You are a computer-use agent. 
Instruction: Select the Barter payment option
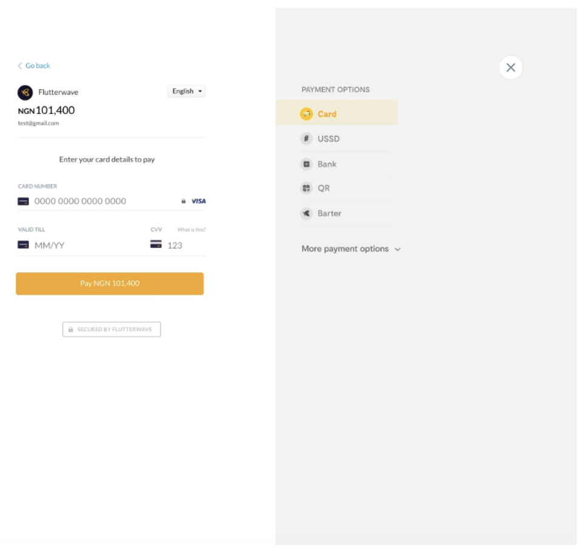[x=346, y=213]
